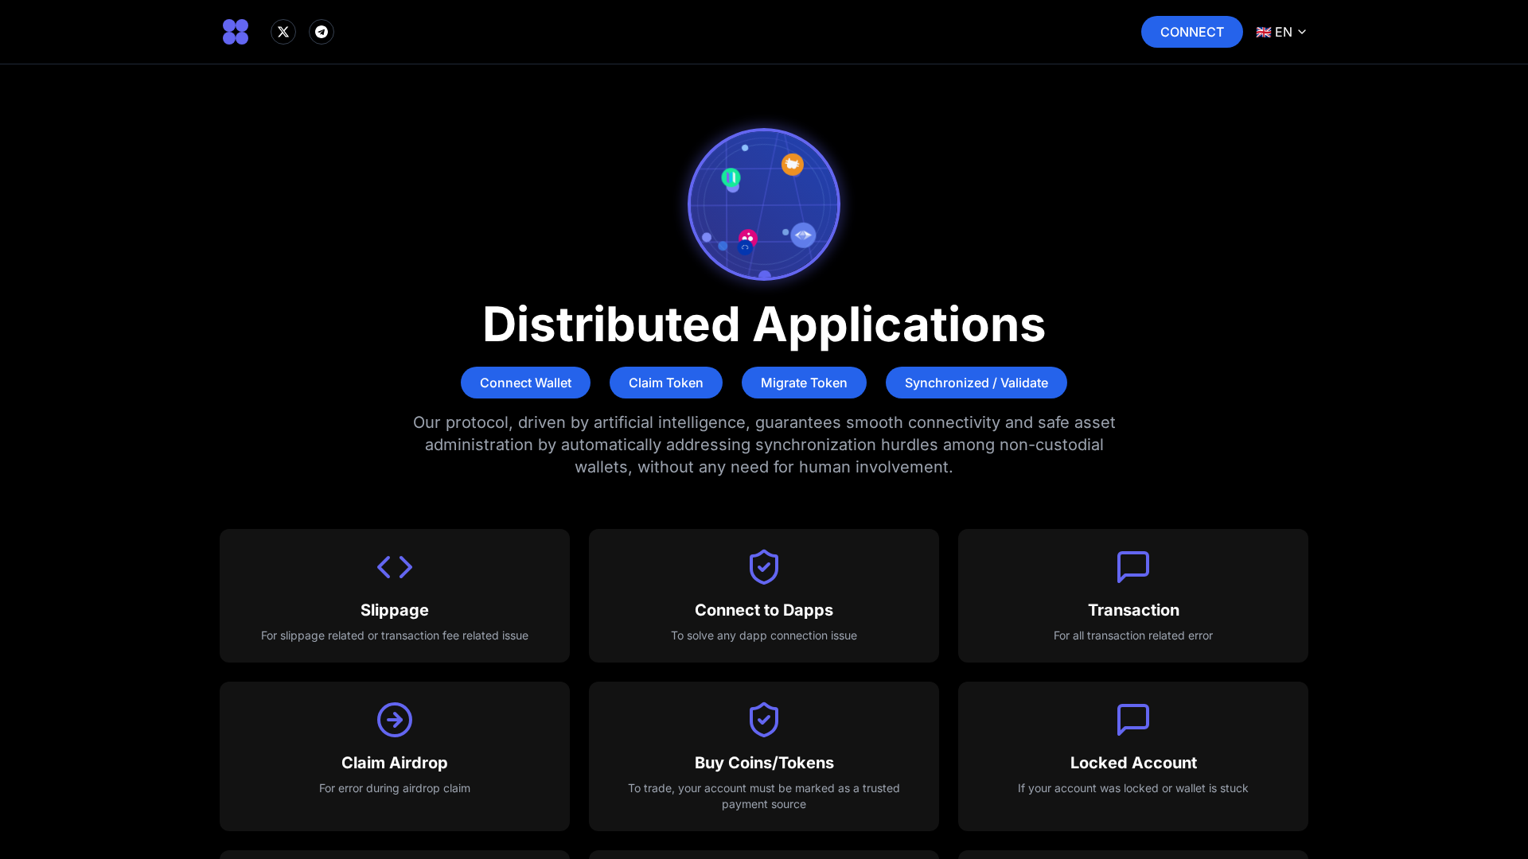Click the Connect to Dapps shield icon
This screenshot has width=1528, height=859.
pos(764,567)
